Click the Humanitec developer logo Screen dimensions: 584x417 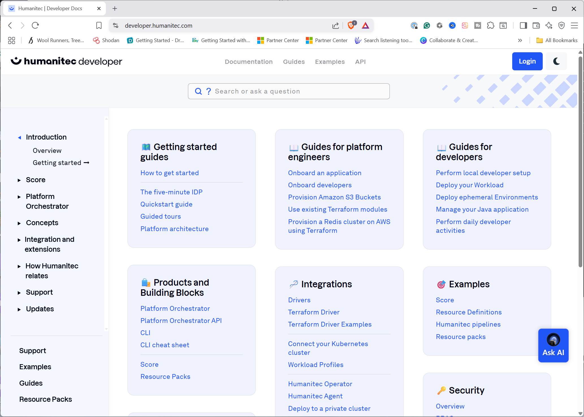(x=66, y=61)
